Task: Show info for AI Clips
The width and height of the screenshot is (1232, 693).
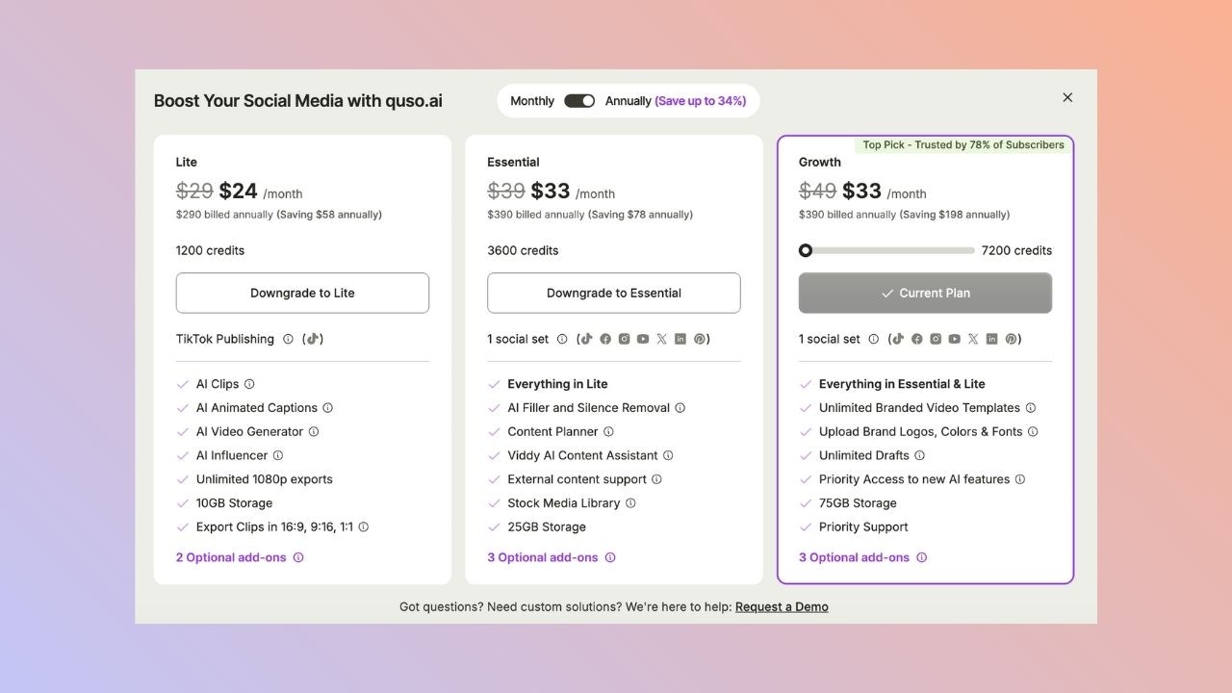Action: point(249,384)
